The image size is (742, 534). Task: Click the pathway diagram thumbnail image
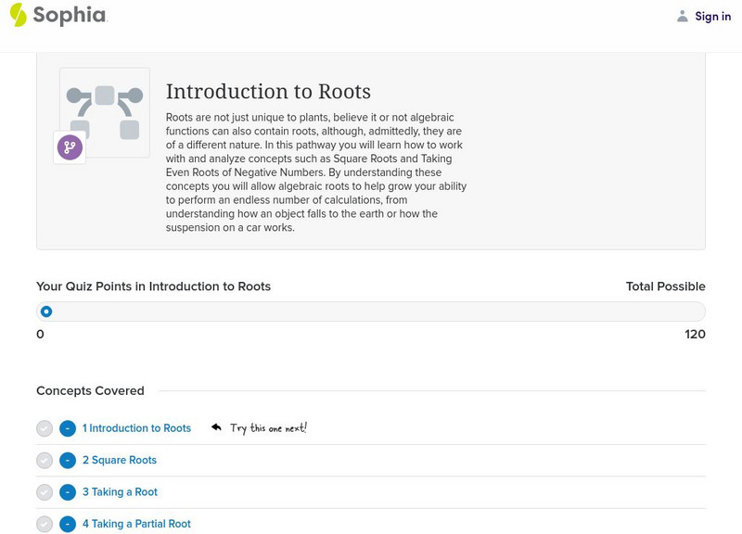[x=105, y=111]
